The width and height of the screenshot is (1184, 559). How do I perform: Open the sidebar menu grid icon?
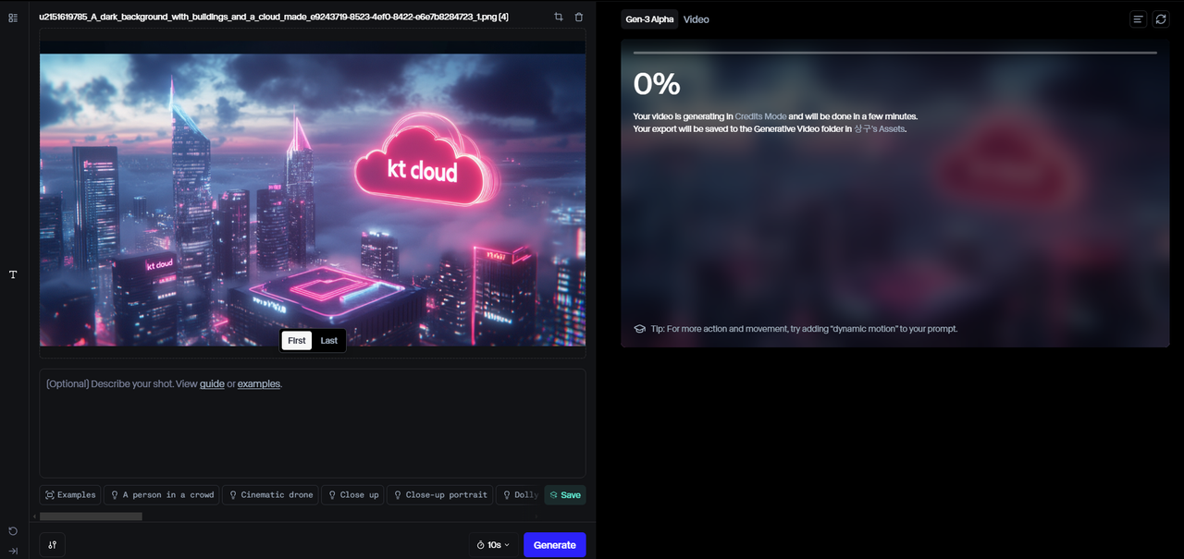tap(13, 18)
